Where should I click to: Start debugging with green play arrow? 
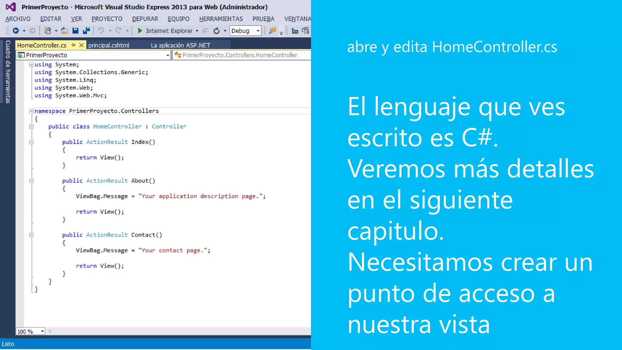tap(140, 31)
